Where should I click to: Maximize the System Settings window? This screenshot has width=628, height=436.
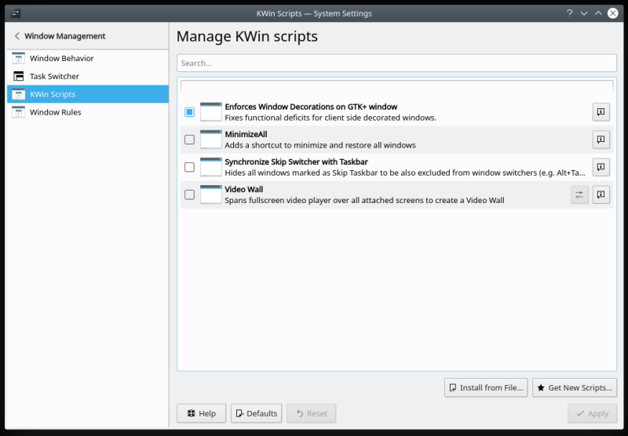pyautogui.click(x=598, y=13)
